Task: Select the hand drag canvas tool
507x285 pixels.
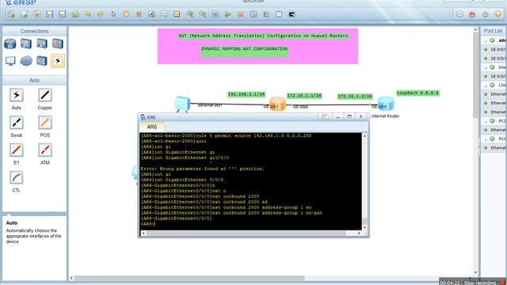Action: (x=126, y=14)
